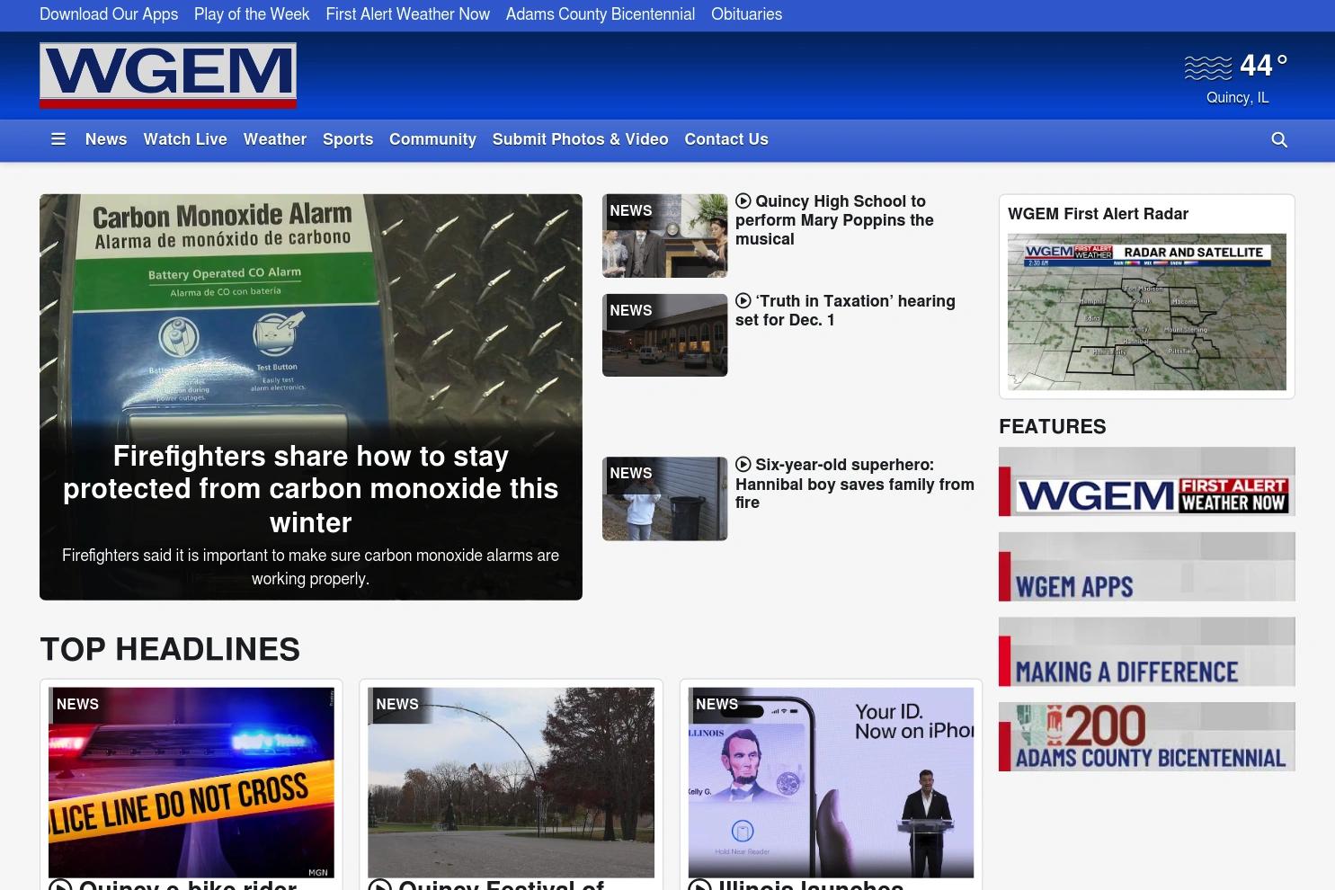Click NEWS tag on Mary Poppins thumbnail
1335x890 pixels.
click(x=631, y=210)
